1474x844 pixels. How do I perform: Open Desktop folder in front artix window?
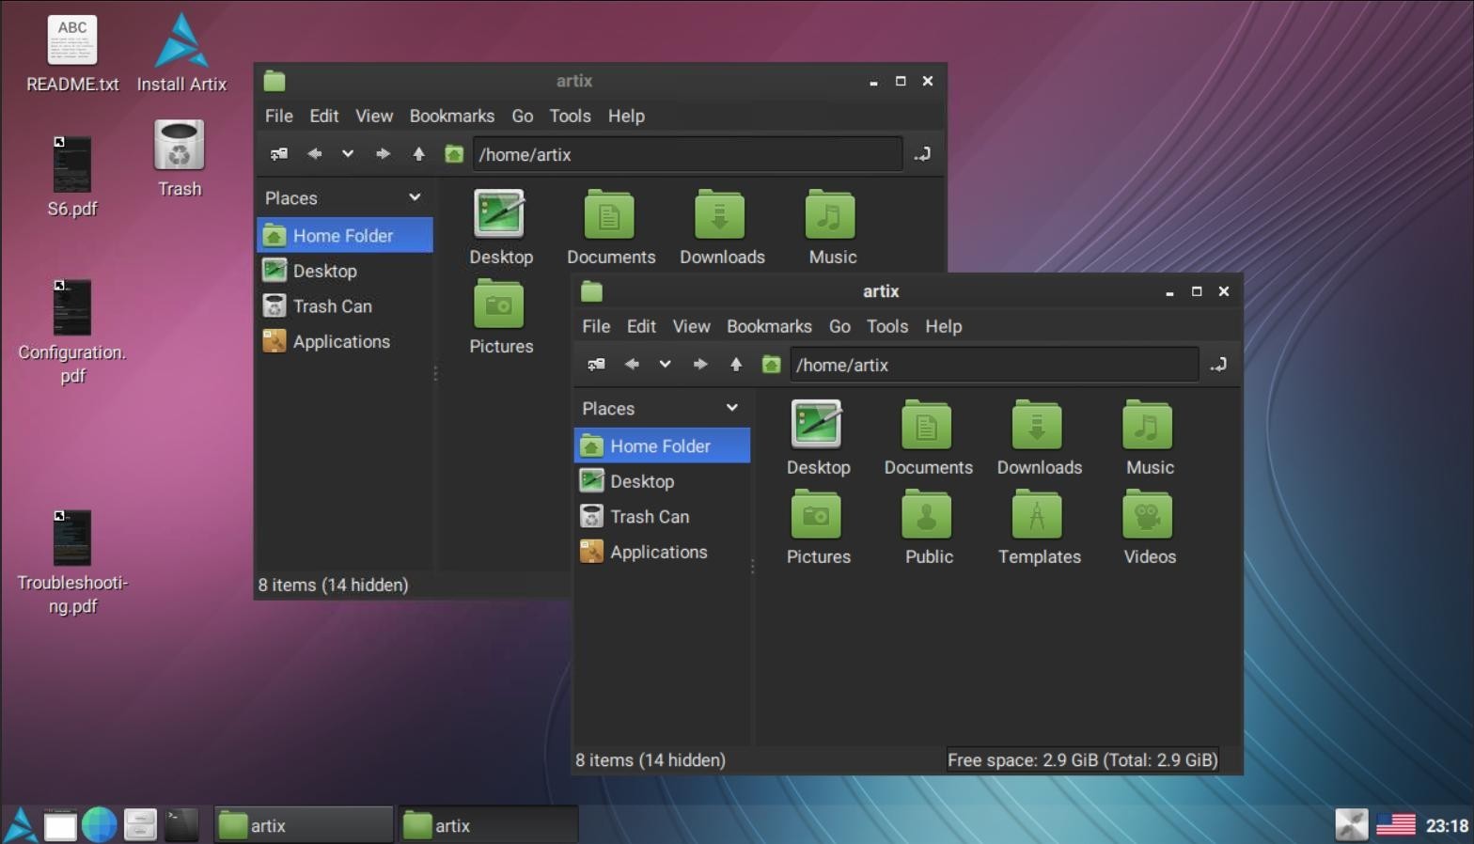pos(818,438)
